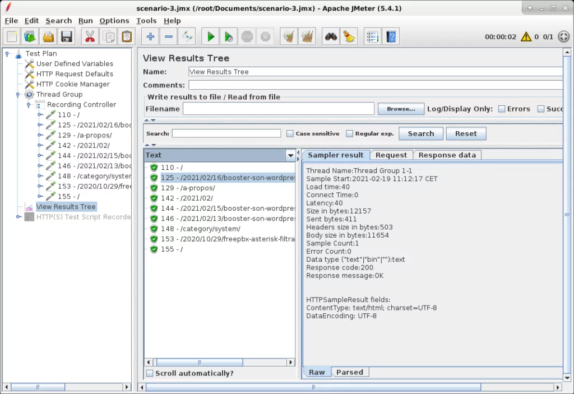
Task: Expand the 129 - /a-propos/ sampler node
Action: pyautogui.click(x=40, y=136)
